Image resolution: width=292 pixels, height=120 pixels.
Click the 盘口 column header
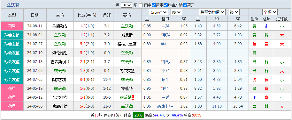[165, 19]
